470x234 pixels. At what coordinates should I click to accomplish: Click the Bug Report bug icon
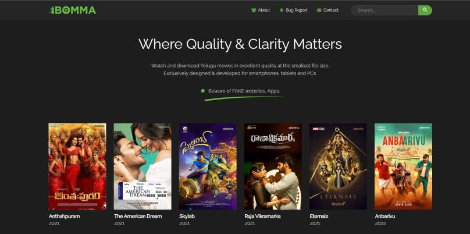(x=281, y=10)
